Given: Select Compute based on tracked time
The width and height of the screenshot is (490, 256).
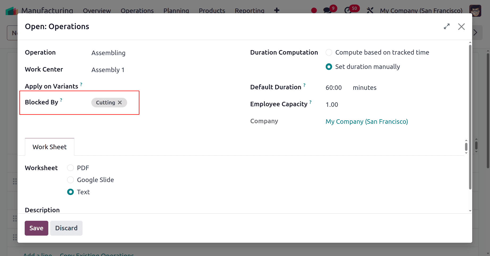Looking at the screenshot, I should [329, 52].
